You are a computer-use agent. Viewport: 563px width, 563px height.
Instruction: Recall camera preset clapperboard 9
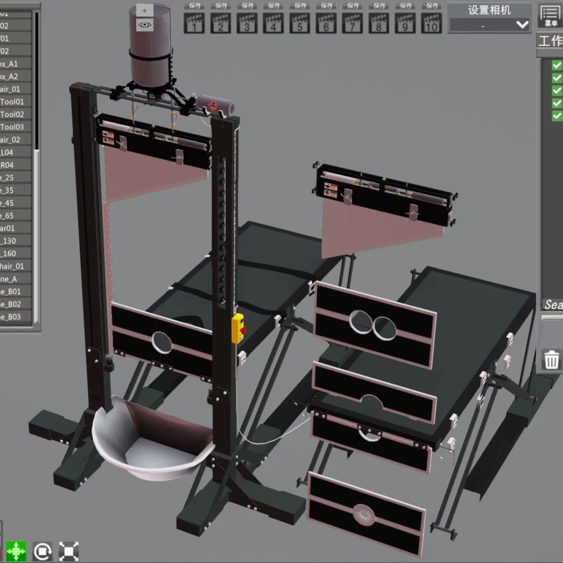click(x=405, y=23)
